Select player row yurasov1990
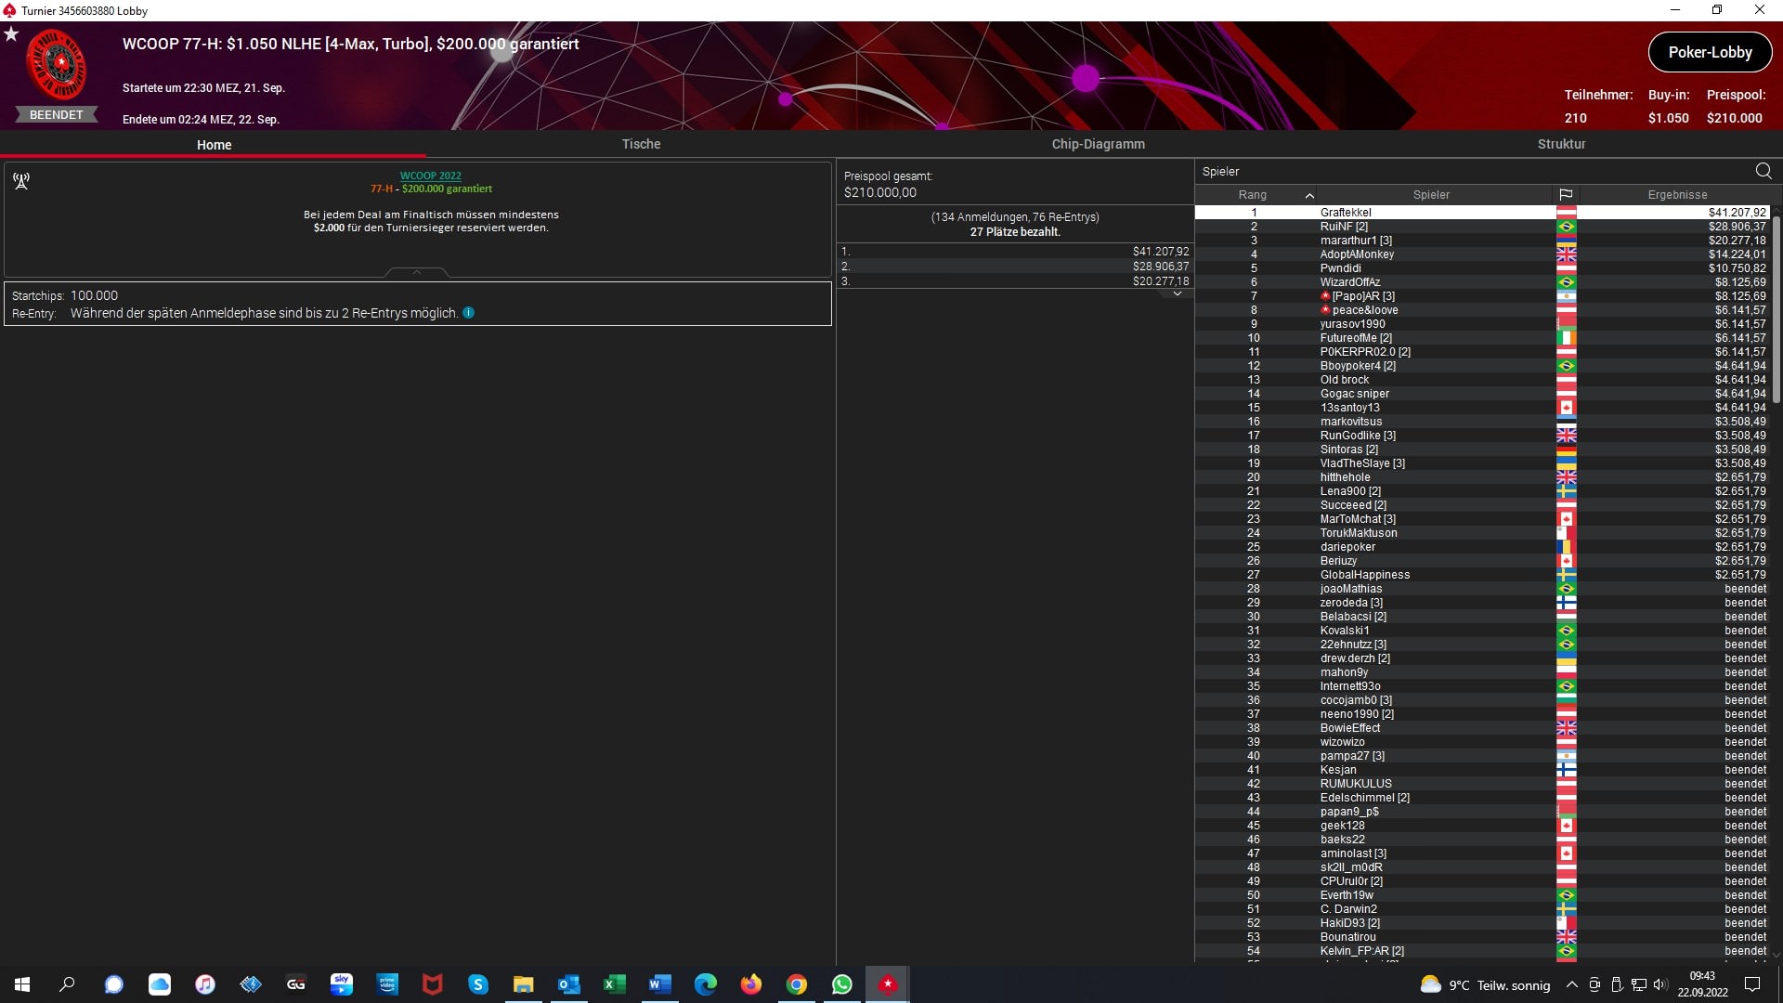1783x1003 pixels. tap(1482, 324)
